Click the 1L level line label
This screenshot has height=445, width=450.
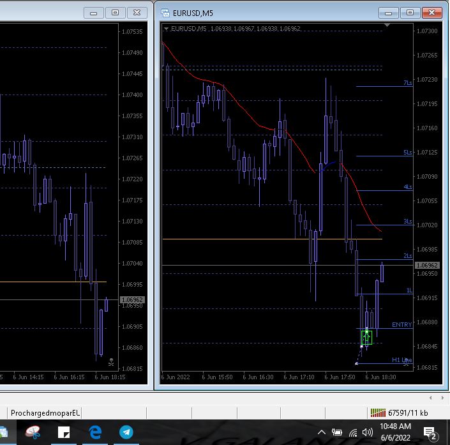click(409, 290)
